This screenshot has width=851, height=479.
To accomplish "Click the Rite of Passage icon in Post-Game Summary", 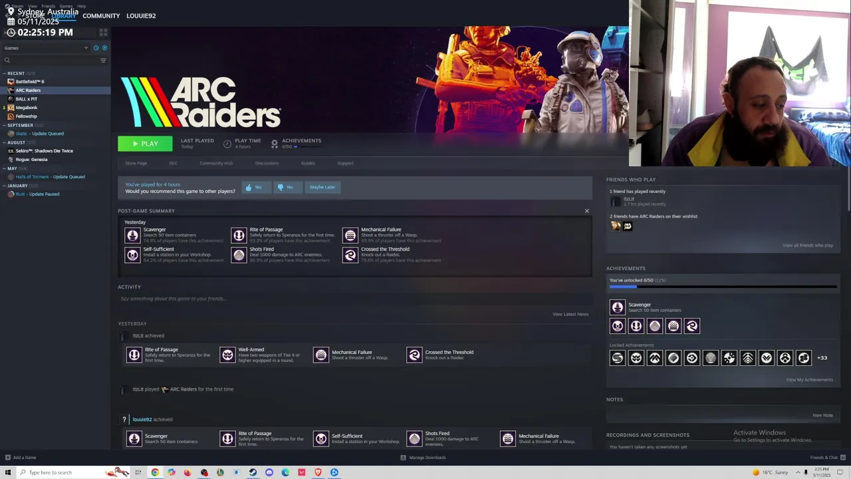I will (239, 235).
